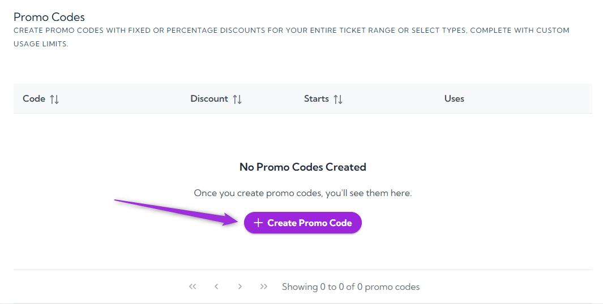Jump to last page with double-right chevron
Screen dimensions: 603x304
point(264,286)
